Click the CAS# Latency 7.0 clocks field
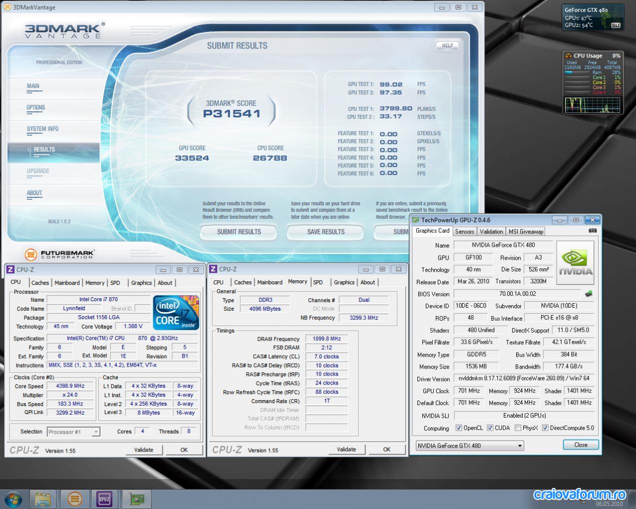Screen dimensions: 636x509 coord(326,357)
